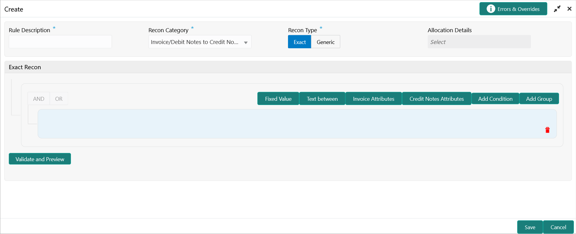This screenshot has height=234, width=576.
Task: Add a new condition group
Action: pos(539,99)
